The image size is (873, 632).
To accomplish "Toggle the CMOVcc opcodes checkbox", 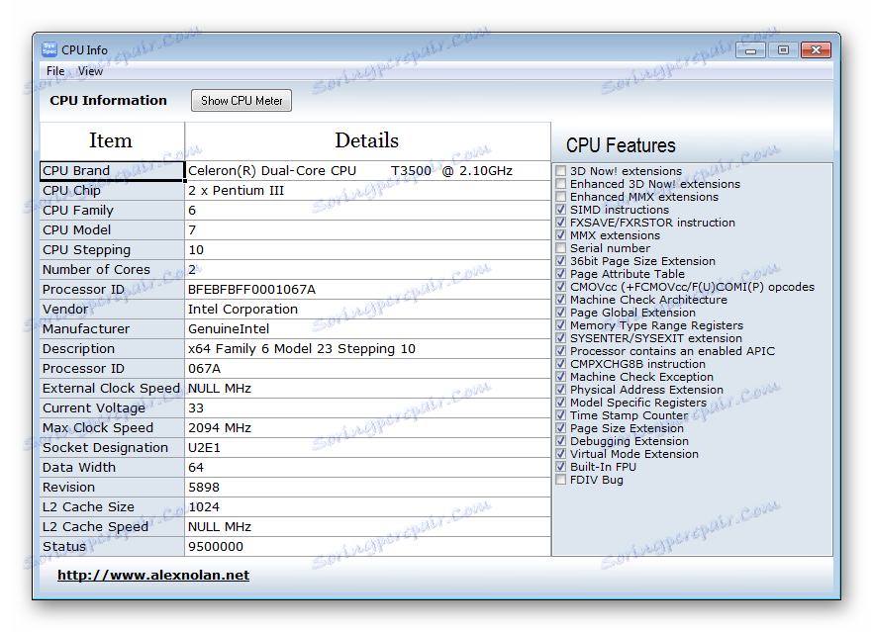I will coord(560,287).
